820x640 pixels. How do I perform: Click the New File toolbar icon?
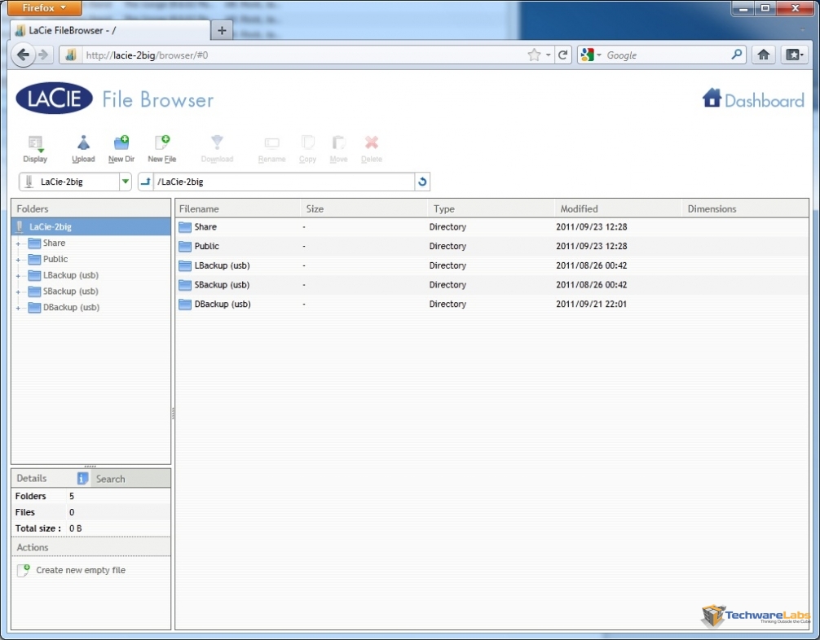point(162,142)
